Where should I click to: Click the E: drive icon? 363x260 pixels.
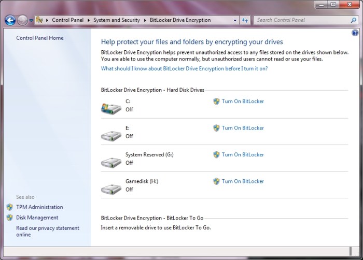tap(111, 136)
